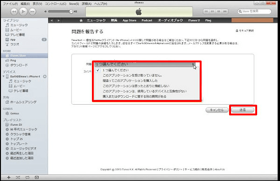
Task: Toggle shuffle icon in bottom bar
Action: [x=18, y=177]
